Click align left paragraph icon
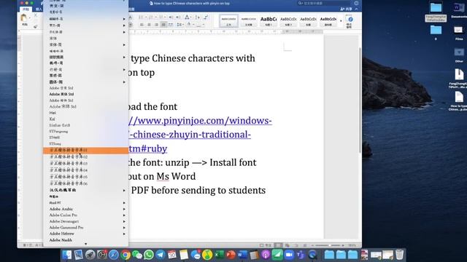The width and height of the screenshot is (467, 262). tap(142, 25)
